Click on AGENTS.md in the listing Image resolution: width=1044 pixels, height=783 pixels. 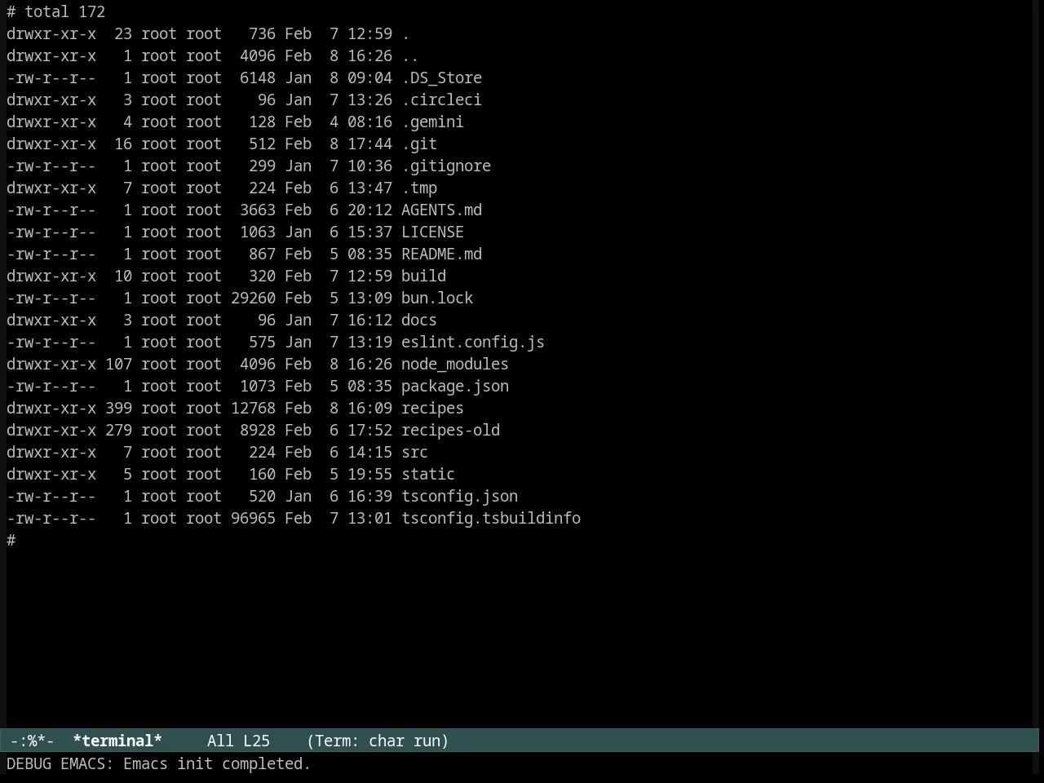click(441, 210)
